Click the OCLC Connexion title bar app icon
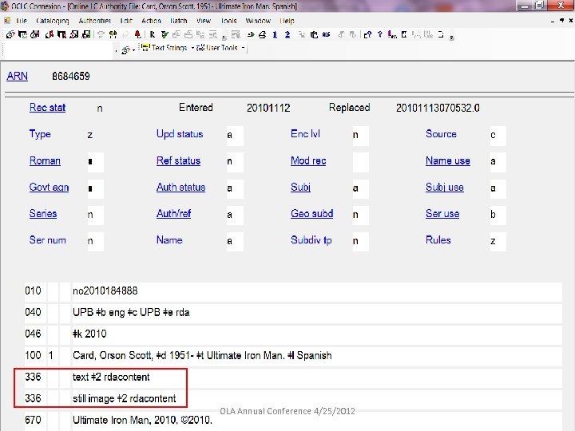 click(x=5, y=6)
